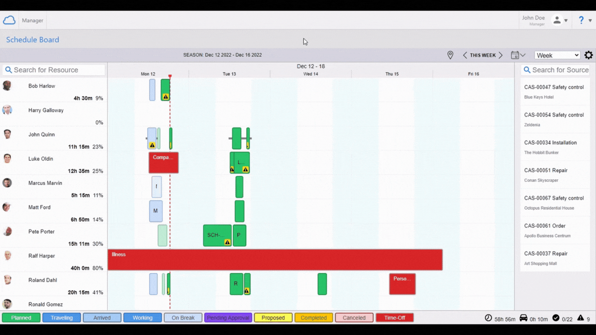Toggle the Planned status filter

coord(21,318)
